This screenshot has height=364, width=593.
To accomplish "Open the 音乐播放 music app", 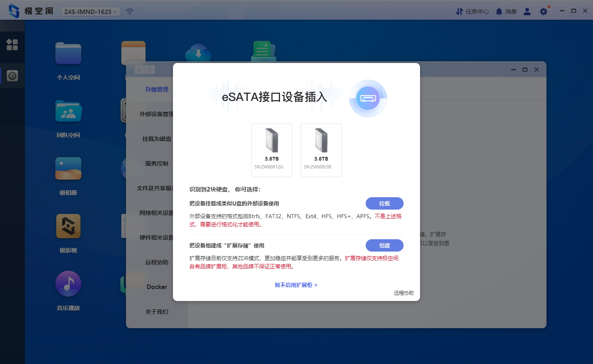I will point(68,284).
